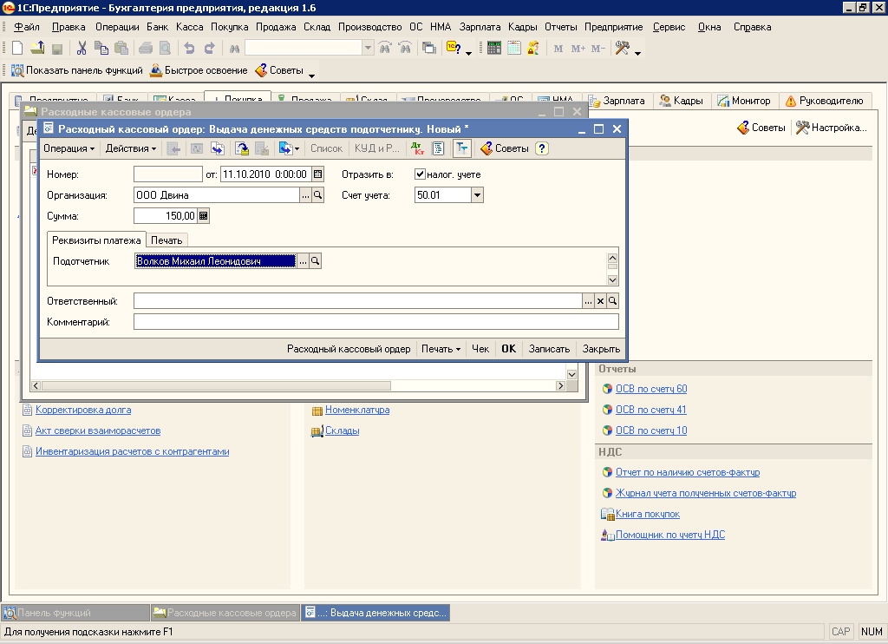
Task: Click the Cut scissors icon
Action: [x=82, y=49]
